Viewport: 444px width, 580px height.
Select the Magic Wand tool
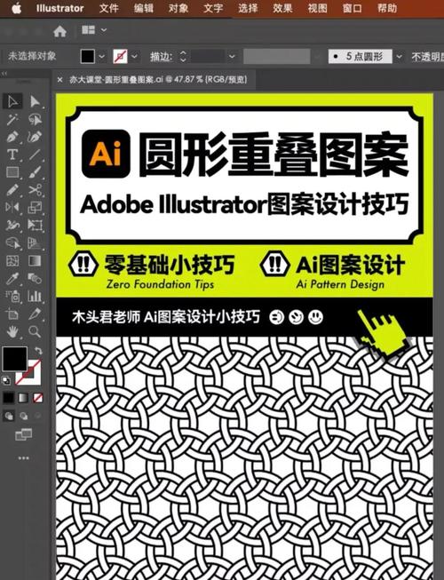12,119
